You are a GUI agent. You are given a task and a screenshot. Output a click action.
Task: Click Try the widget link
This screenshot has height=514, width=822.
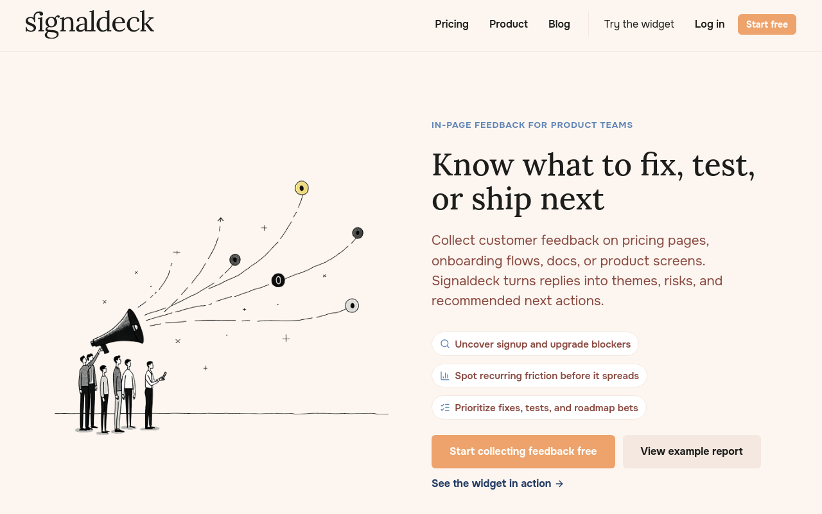click(639, 24)
